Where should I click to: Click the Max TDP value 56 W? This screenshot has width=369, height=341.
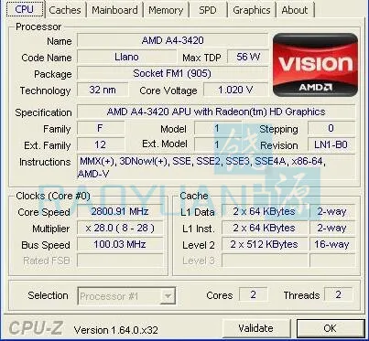tap(248, 57)
